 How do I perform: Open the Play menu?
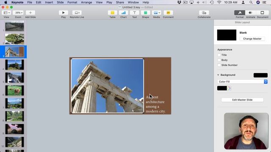tap(109, 2)
